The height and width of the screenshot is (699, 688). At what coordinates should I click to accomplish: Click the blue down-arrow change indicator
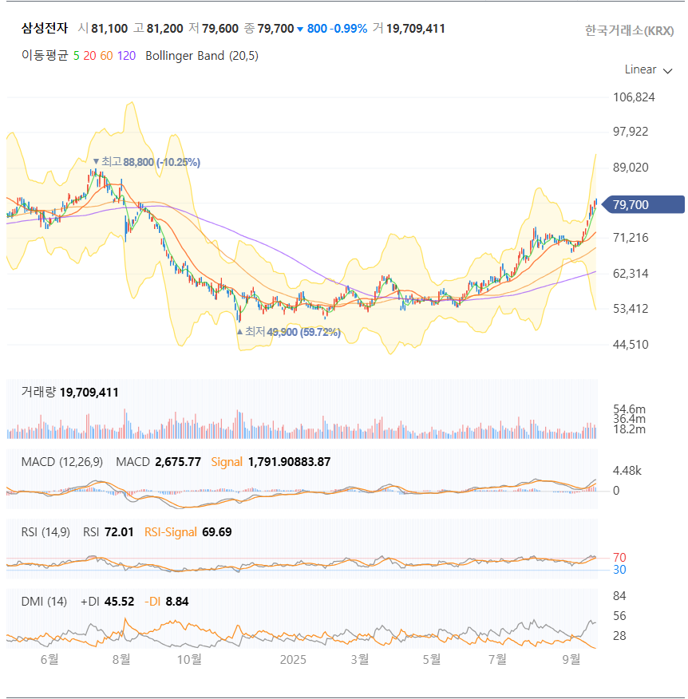point(300,30)
